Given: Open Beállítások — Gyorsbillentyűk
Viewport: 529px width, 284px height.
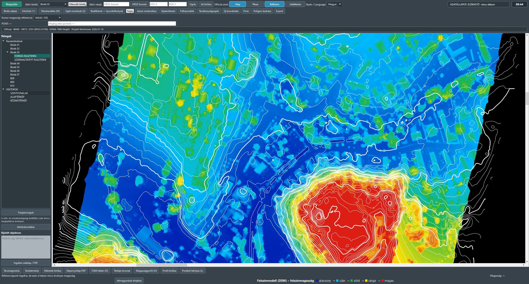Looking at the screenshot, I should [107, 11].
